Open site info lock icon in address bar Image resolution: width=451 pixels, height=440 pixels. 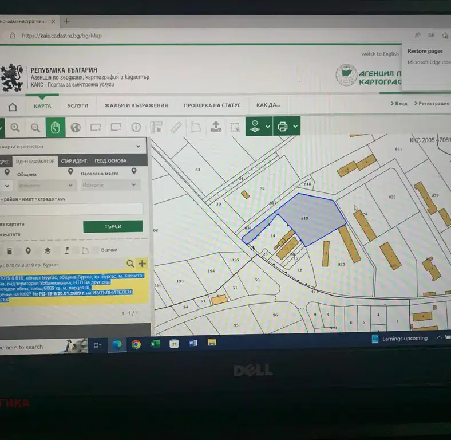13,36
